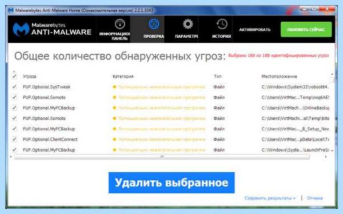This screenshot has width=343, height=214.
Task: Click the vertical scrollbar up arrow
Action: click(332, 74)
